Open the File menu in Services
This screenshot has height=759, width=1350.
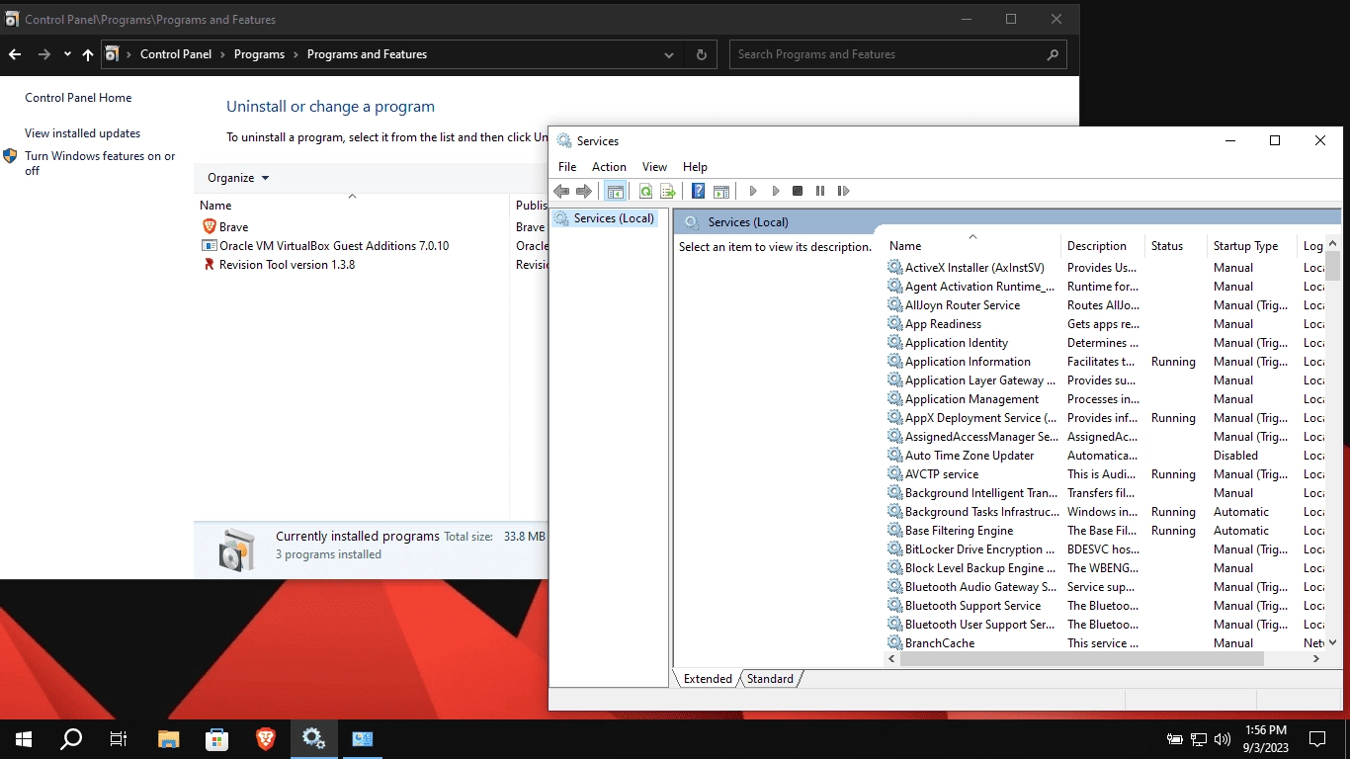567,167
